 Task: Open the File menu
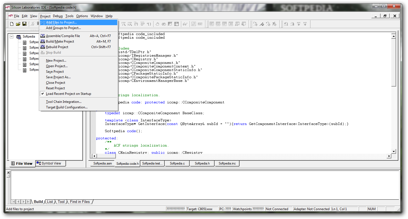click(17, 16)
